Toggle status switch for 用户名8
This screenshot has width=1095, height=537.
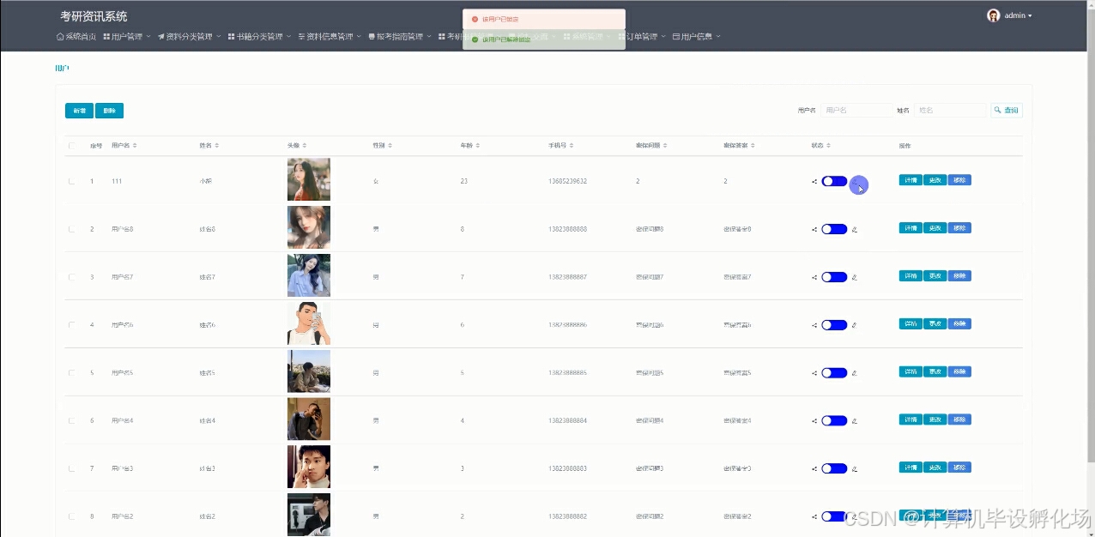pos(834,229)
